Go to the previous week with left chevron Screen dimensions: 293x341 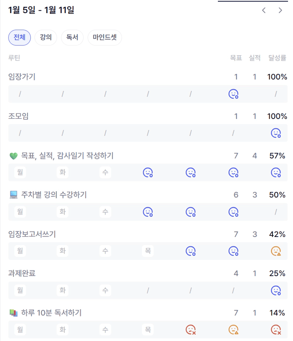click(264, 10)
